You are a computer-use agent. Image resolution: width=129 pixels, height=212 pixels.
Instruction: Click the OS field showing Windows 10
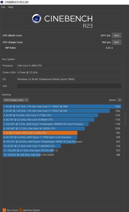[69, 79]
